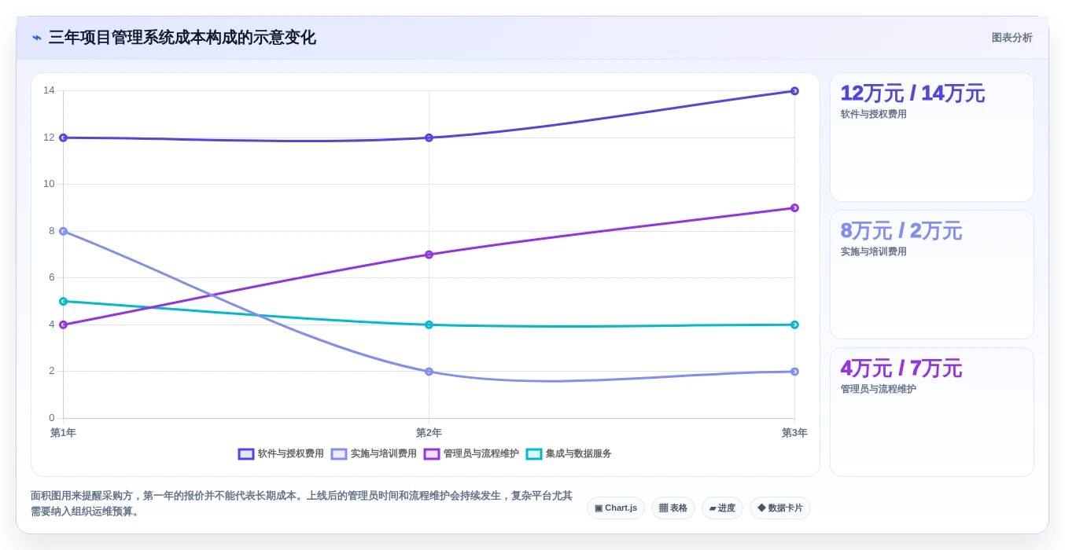This screenshot has width=1065, height=550.
Task: Click the lightning icon beside the chart title
Action: 37,38
